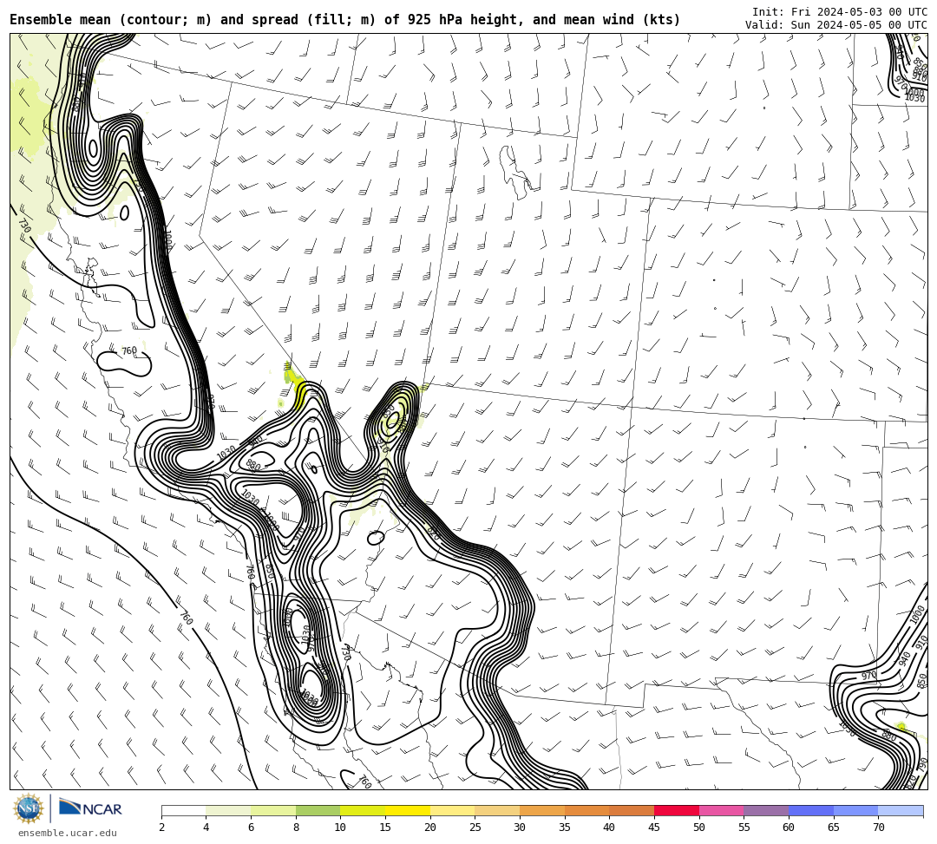937x844 pixels.
Task: Click the color bar tick label 65
Action: [834, 828]
